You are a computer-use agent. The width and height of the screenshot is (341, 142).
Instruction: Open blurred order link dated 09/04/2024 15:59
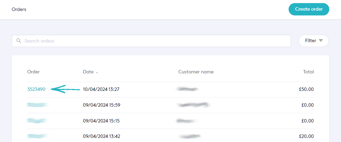click(37, 105)
